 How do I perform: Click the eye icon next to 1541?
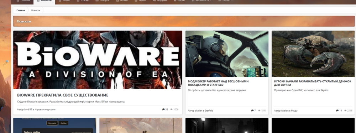pyautogui.click(x=259, y=111)
